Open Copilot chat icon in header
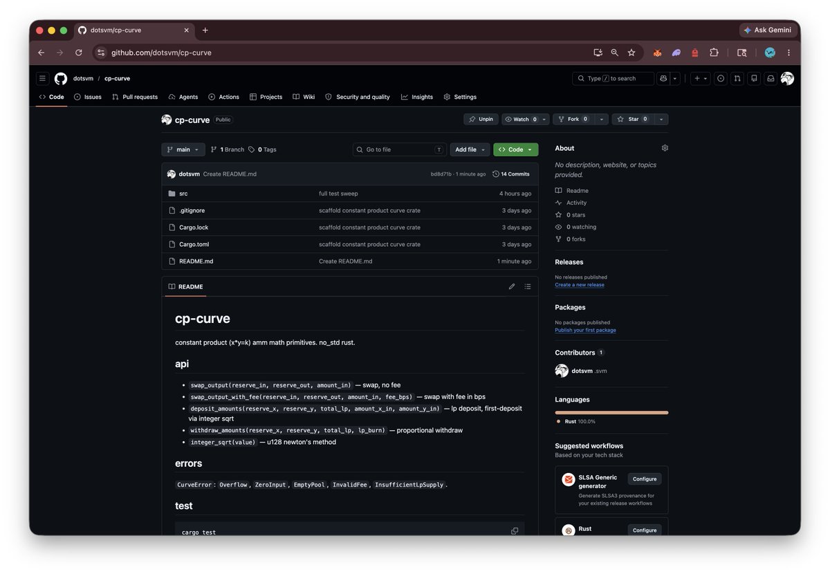This screenshot has width=830, height=574. click(x=663, y=79)
